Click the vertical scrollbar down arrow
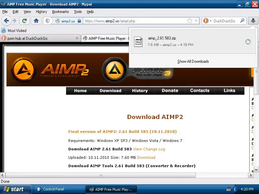Screen dimensions: 259x194 coord(256,169)
